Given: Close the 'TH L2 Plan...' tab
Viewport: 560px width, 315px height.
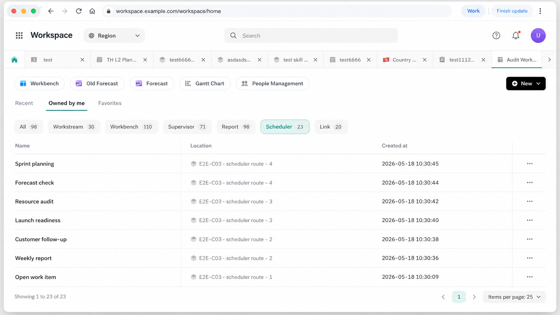Looking at the screenshot, I should point(145,60).
